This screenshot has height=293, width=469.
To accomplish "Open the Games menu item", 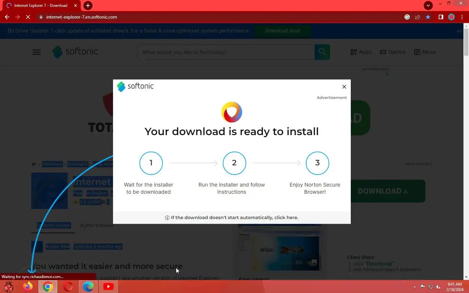I will click(392, 52).
